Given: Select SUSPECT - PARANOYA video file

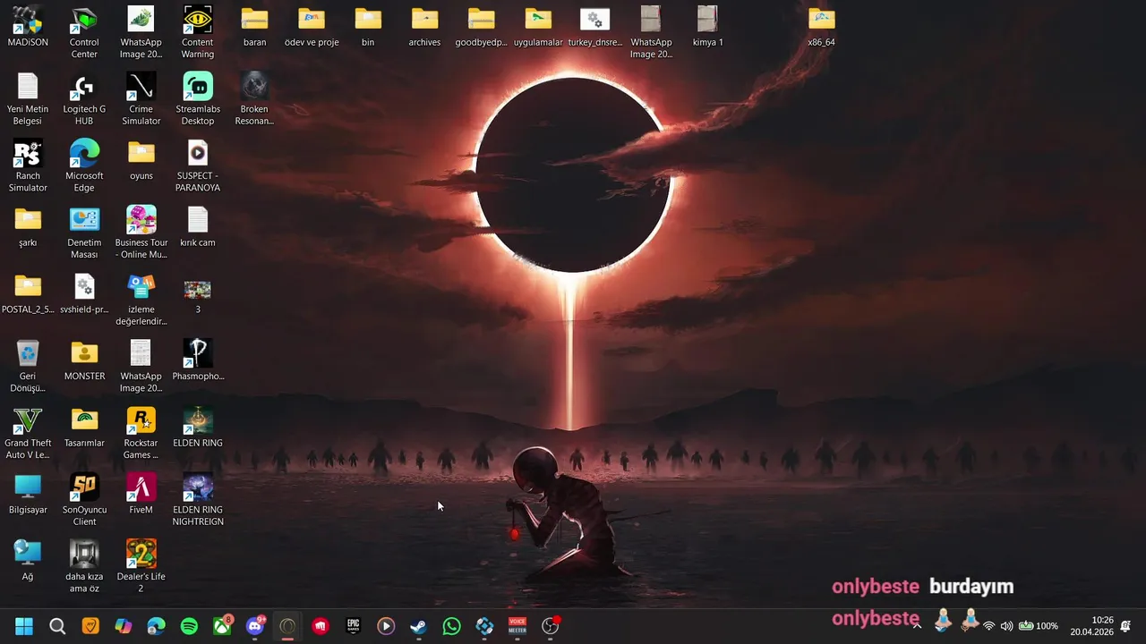Looking at the screenshot, I should coord(198,167).
